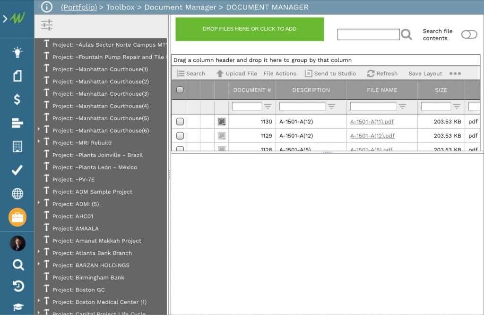Open the history clock icon in the sidebar

click(x=18, y=286)
